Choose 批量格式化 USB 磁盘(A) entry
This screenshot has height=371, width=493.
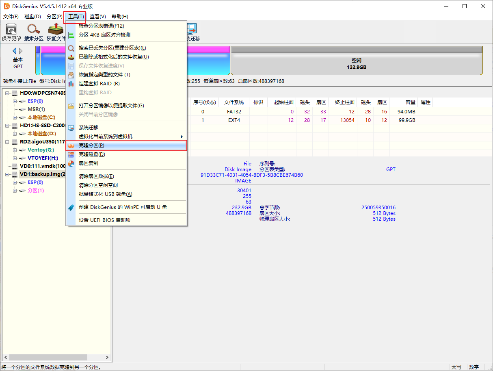pos(126,194)
